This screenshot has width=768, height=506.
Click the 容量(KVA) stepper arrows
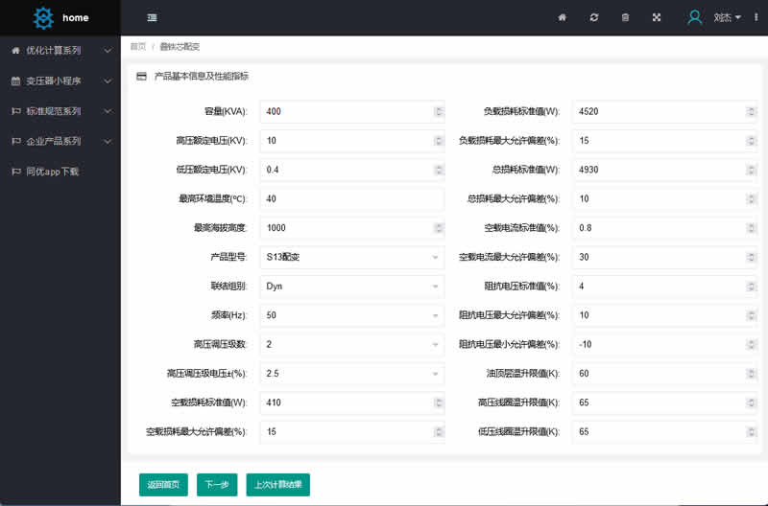coord(439,111)
